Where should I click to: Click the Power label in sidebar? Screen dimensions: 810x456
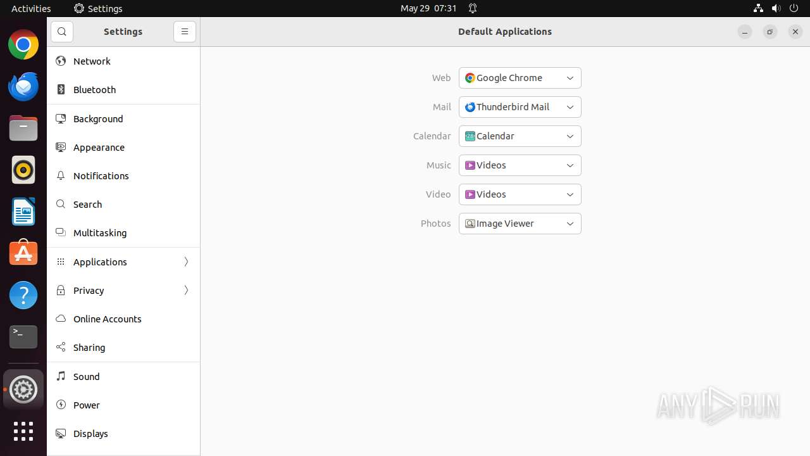coord(87,405)
